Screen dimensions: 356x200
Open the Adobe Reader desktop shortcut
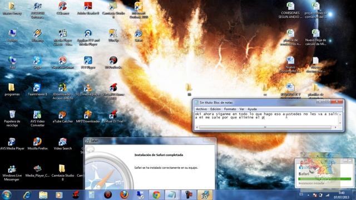point(88,9)
